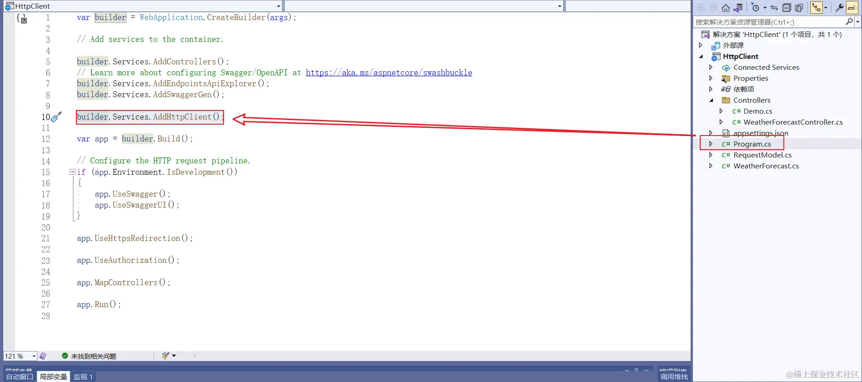Expand the WeatherForecastController.cs node

tap(721, 122)
